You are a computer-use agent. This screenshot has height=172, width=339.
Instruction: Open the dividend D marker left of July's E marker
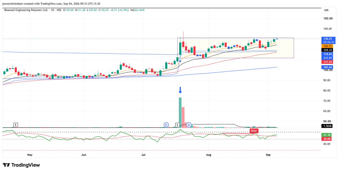(x=166, y=125)
